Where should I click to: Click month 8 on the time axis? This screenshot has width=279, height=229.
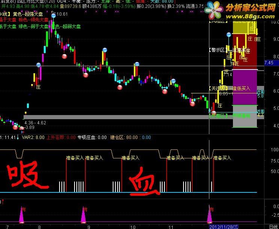coord(39,227)
